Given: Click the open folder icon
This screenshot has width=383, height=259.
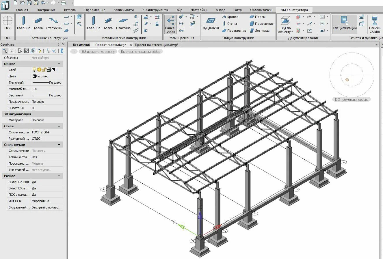Looking at the screenshot, I should [22, 3].
